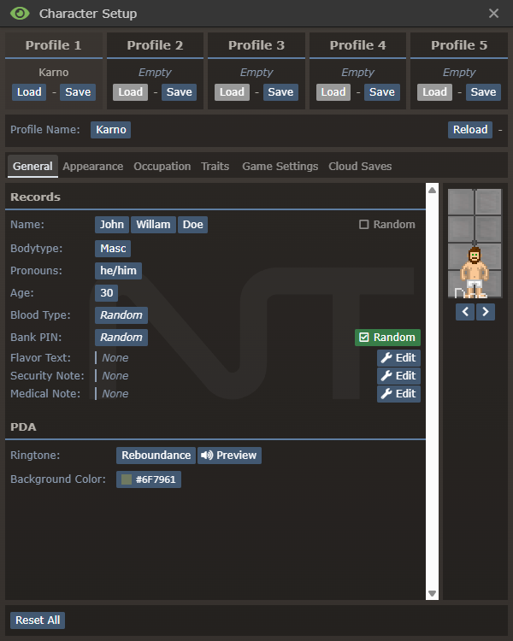Rotate character preview left arrow
This screenshot has width=513, height=641.
coord(465,312)
